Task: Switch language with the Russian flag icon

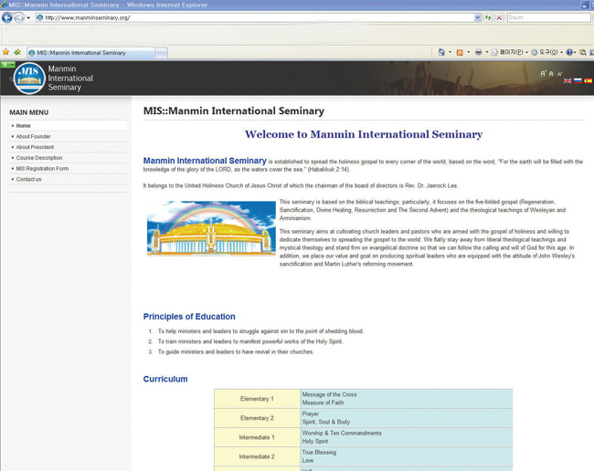Action: [578, 81]
